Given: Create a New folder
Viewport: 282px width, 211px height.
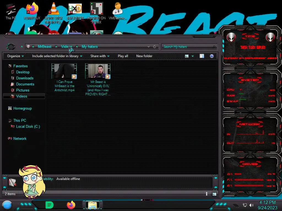Looking at the screenshot, I should 144,56.
